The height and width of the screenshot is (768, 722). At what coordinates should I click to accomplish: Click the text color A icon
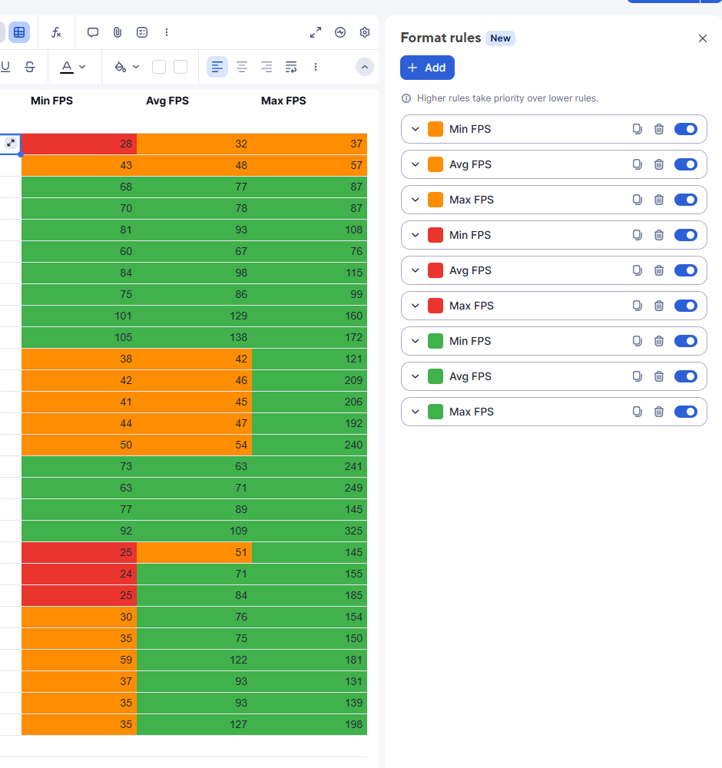pos(67,67)
